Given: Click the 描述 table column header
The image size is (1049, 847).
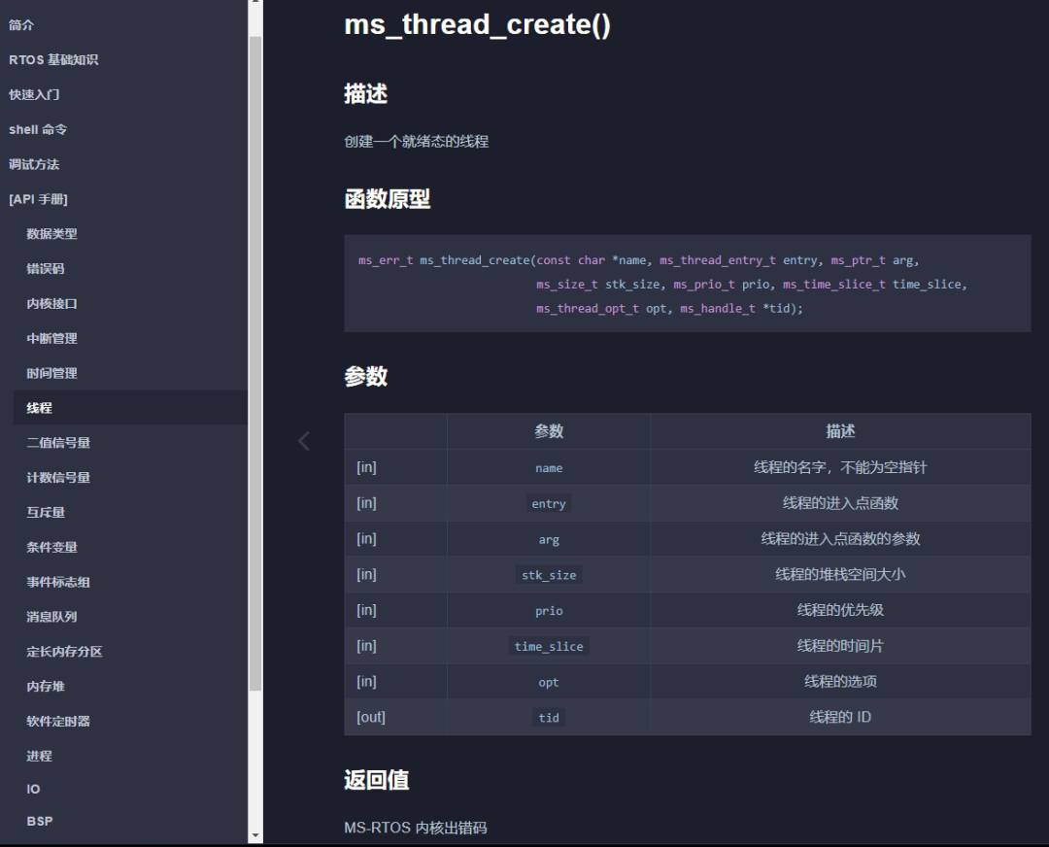Looking at the screenshot, I should tap(840, 431).
